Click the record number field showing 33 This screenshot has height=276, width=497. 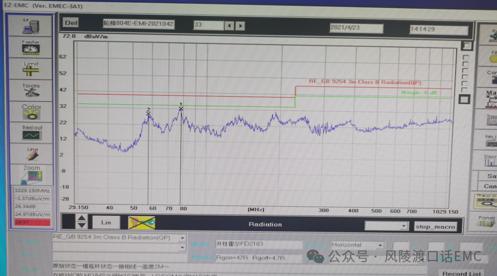point(208,25)
